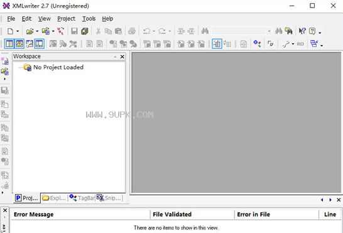Viewport: 343px width, 233px height.
Task: Click the Error Message column header
Action: [80, 214]
